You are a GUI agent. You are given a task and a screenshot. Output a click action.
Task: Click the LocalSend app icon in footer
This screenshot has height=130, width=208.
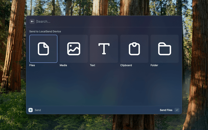(31, 110)
